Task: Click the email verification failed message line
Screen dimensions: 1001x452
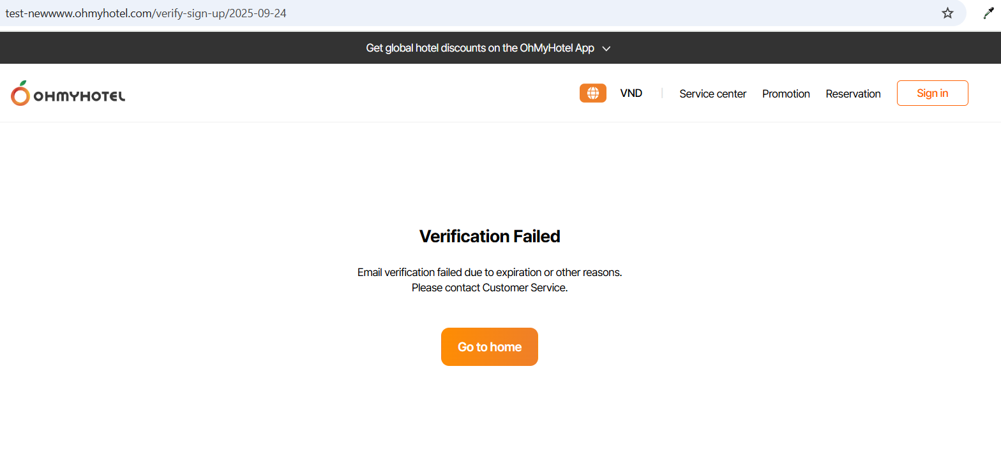Action: [489, 272]
